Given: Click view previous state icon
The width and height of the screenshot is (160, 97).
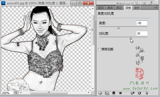Looking at the screenshot, I should click(x=133, y=93).
